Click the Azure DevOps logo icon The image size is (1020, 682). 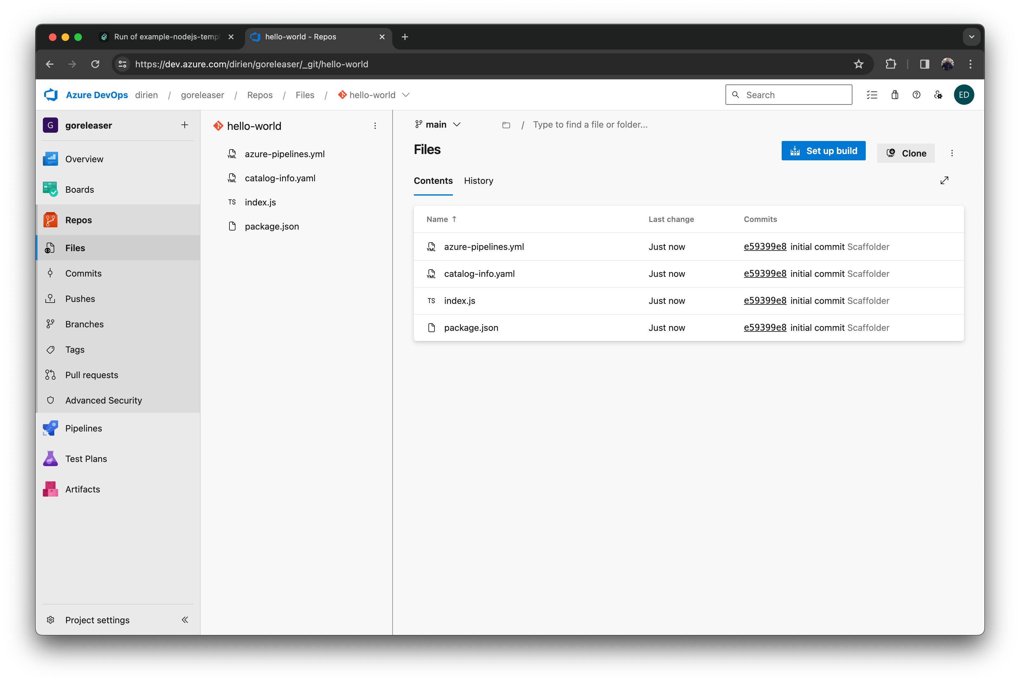tap(51, 95)
